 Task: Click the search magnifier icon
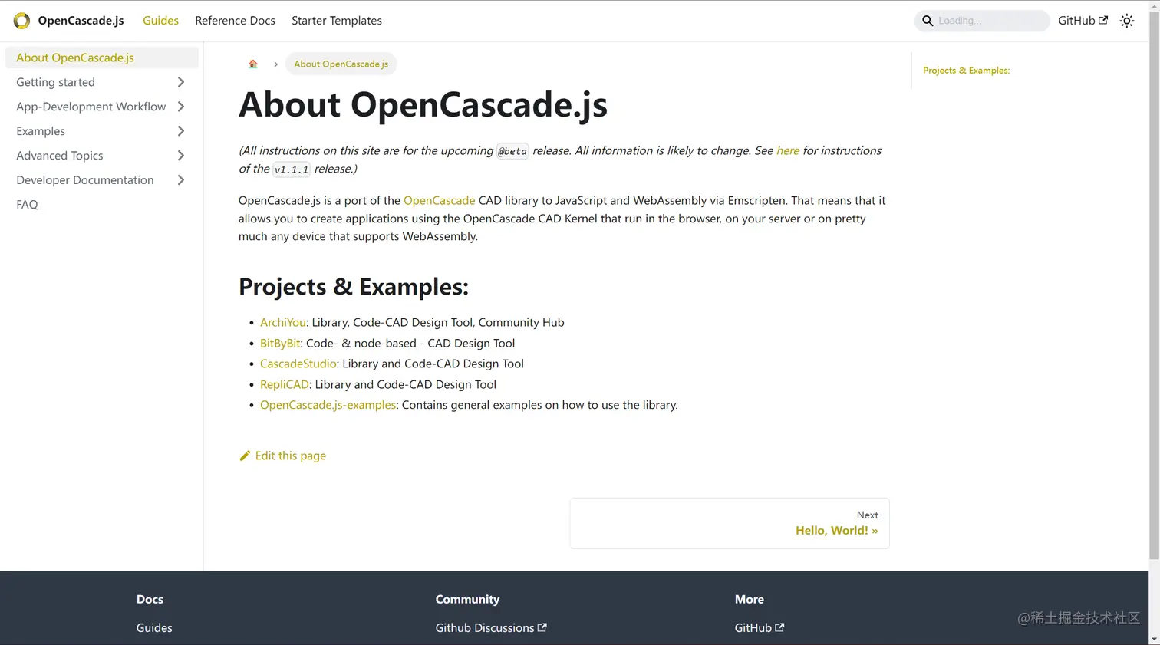[x=928, y=21]
